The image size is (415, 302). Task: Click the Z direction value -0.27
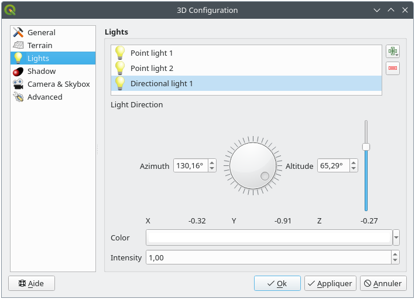click(x=369, y=221)
